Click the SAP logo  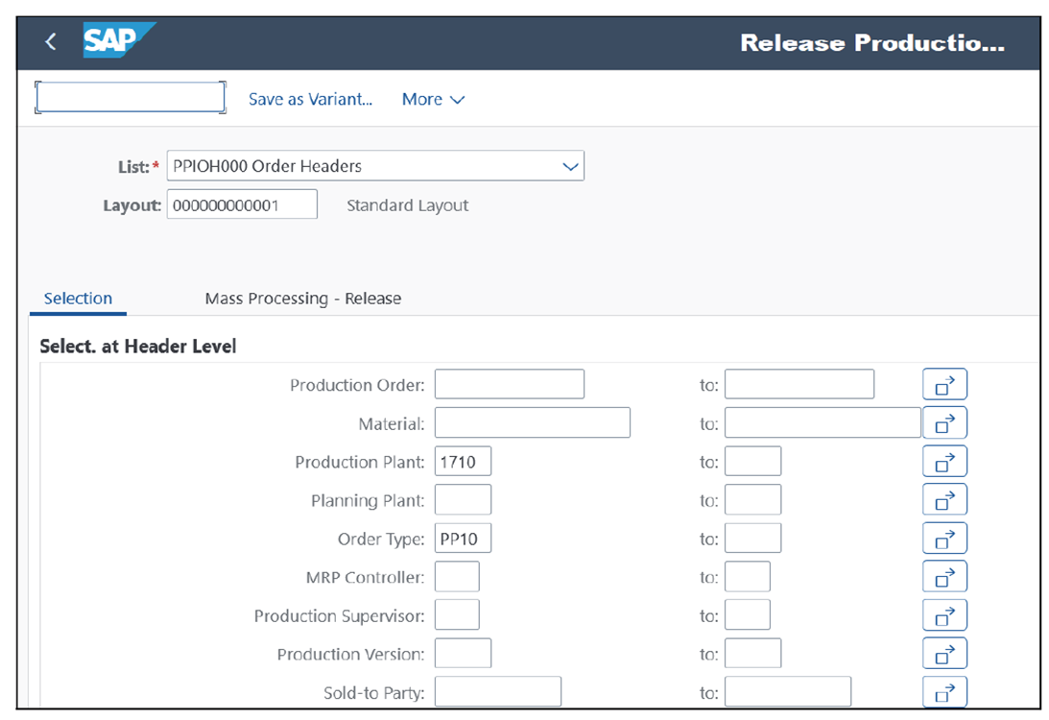coord(107,41)
